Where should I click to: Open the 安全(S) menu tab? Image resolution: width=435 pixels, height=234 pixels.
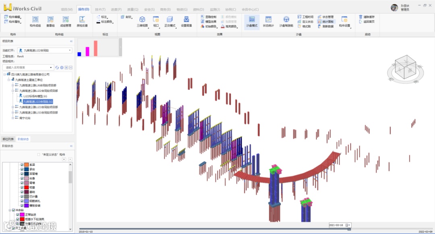pyautogui.click(x=149, y=9)
